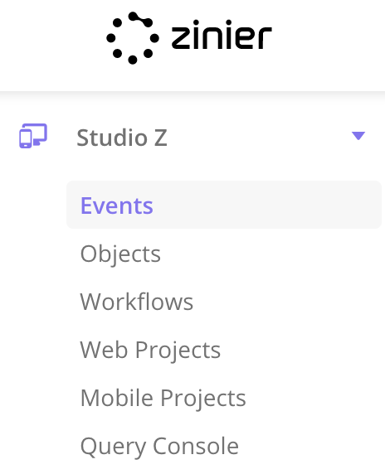The height and width of the screenshot is (474, 385).
Task: Toggle the purple triangle beside Studio Z
Action: click(358, 136)
